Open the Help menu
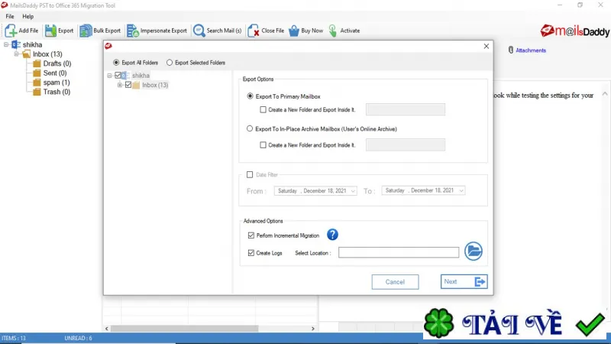 pyautogui.click(x=27, y=16)
